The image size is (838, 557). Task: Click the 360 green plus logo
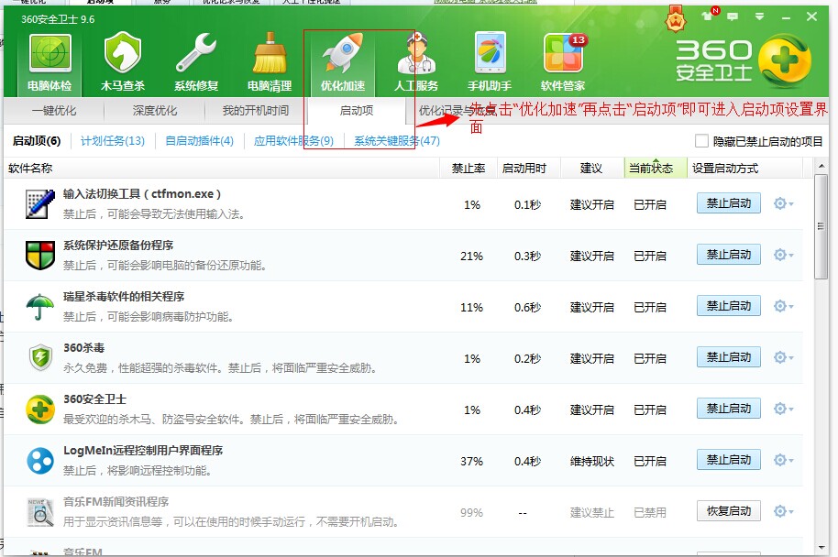coord(784,60)
